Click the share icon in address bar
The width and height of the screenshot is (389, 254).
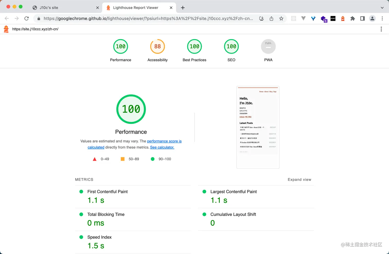pyautogui.click(x=271, y=19)
